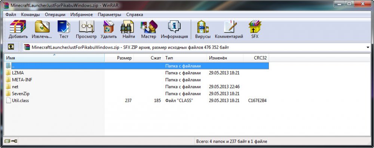This screenshot has width=374, height=148.
Task: Sort by the Тип column header
Action: point(185,58)
